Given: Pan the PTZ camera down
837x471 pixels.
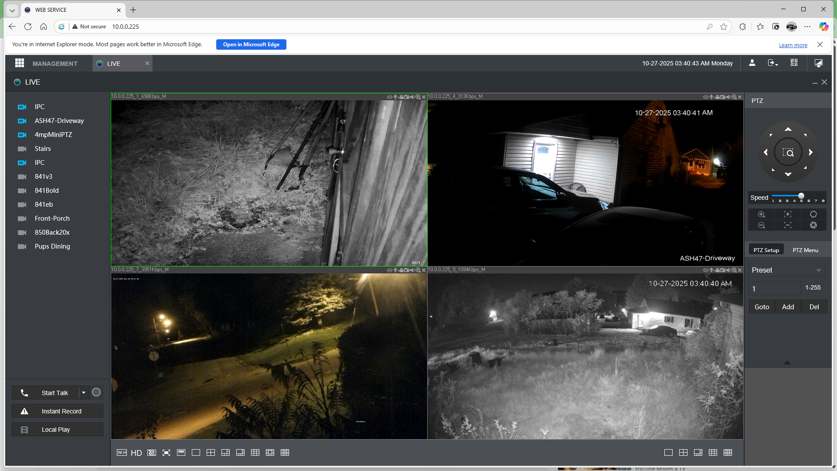Looking at the screenshot, I should 788,174.
